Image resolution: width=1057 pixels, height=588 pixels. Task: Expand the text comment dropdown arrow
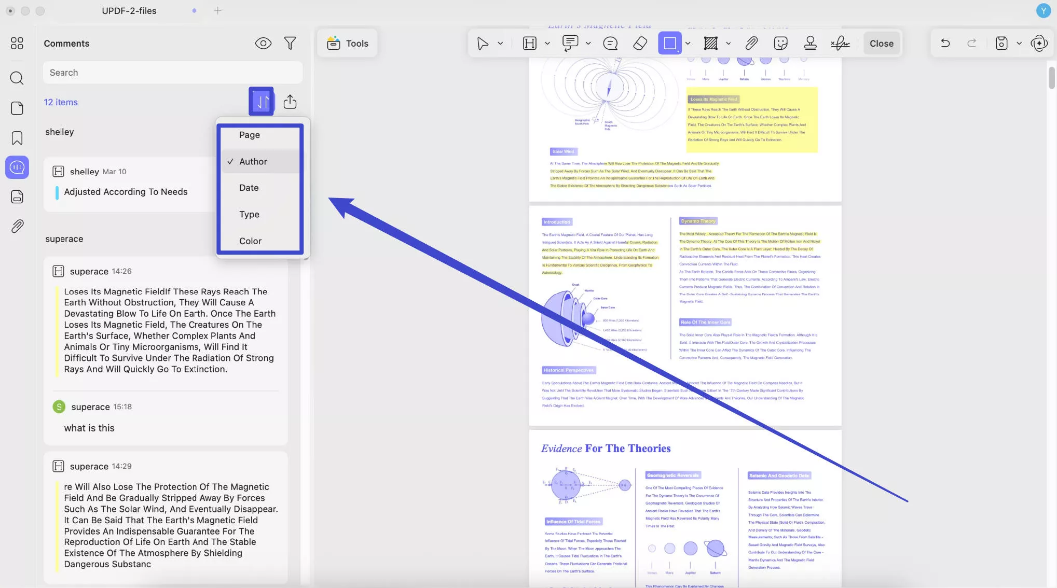tap(588, 44)
